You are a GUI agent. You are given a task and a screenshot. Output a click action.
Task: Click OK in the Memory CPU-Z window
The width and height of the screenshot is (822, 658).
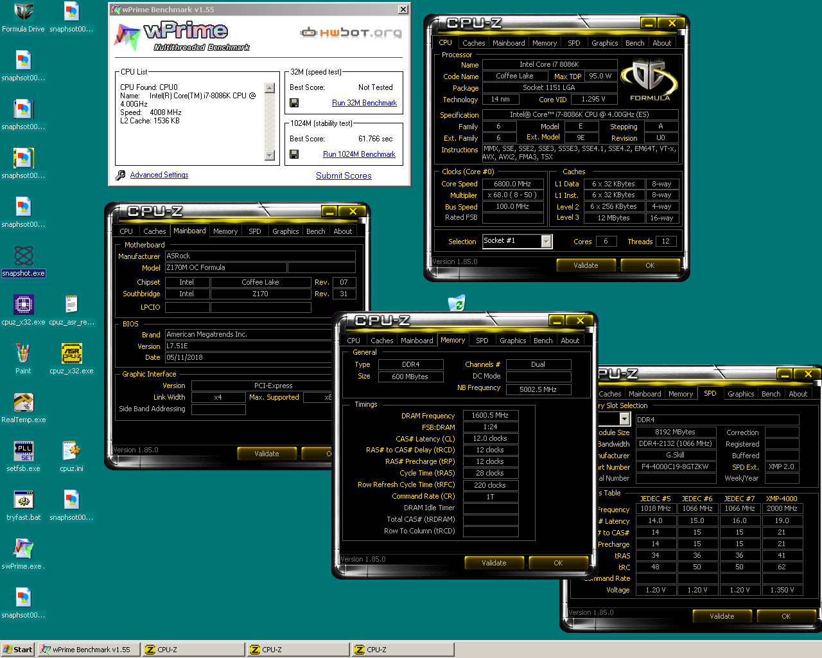point(558,563)
